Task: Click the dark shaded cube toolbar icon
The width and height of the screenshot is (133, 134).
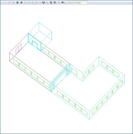Action: [21, 2]
